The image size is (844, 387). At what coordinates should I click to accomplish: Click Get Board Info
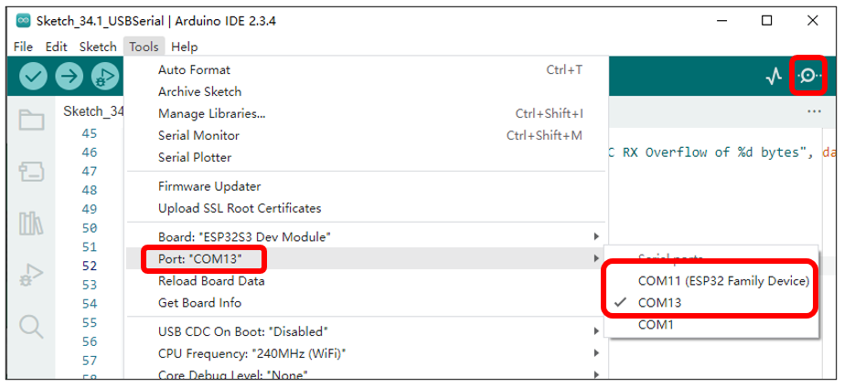click(366, 303)
